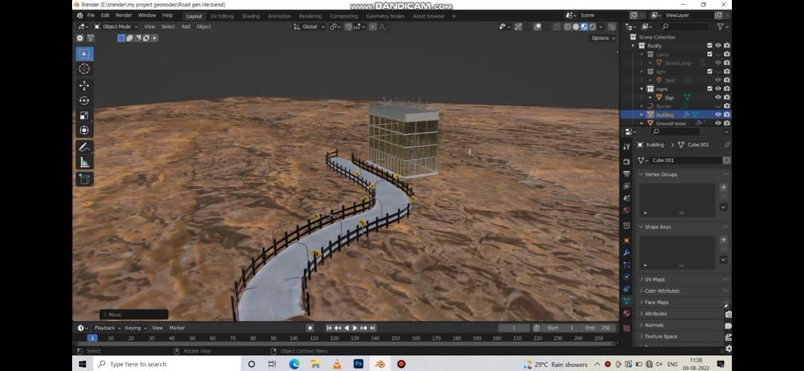Toggle proportional editing in viewport header
The width and height of the screenshot is (804, 371).
373,26
